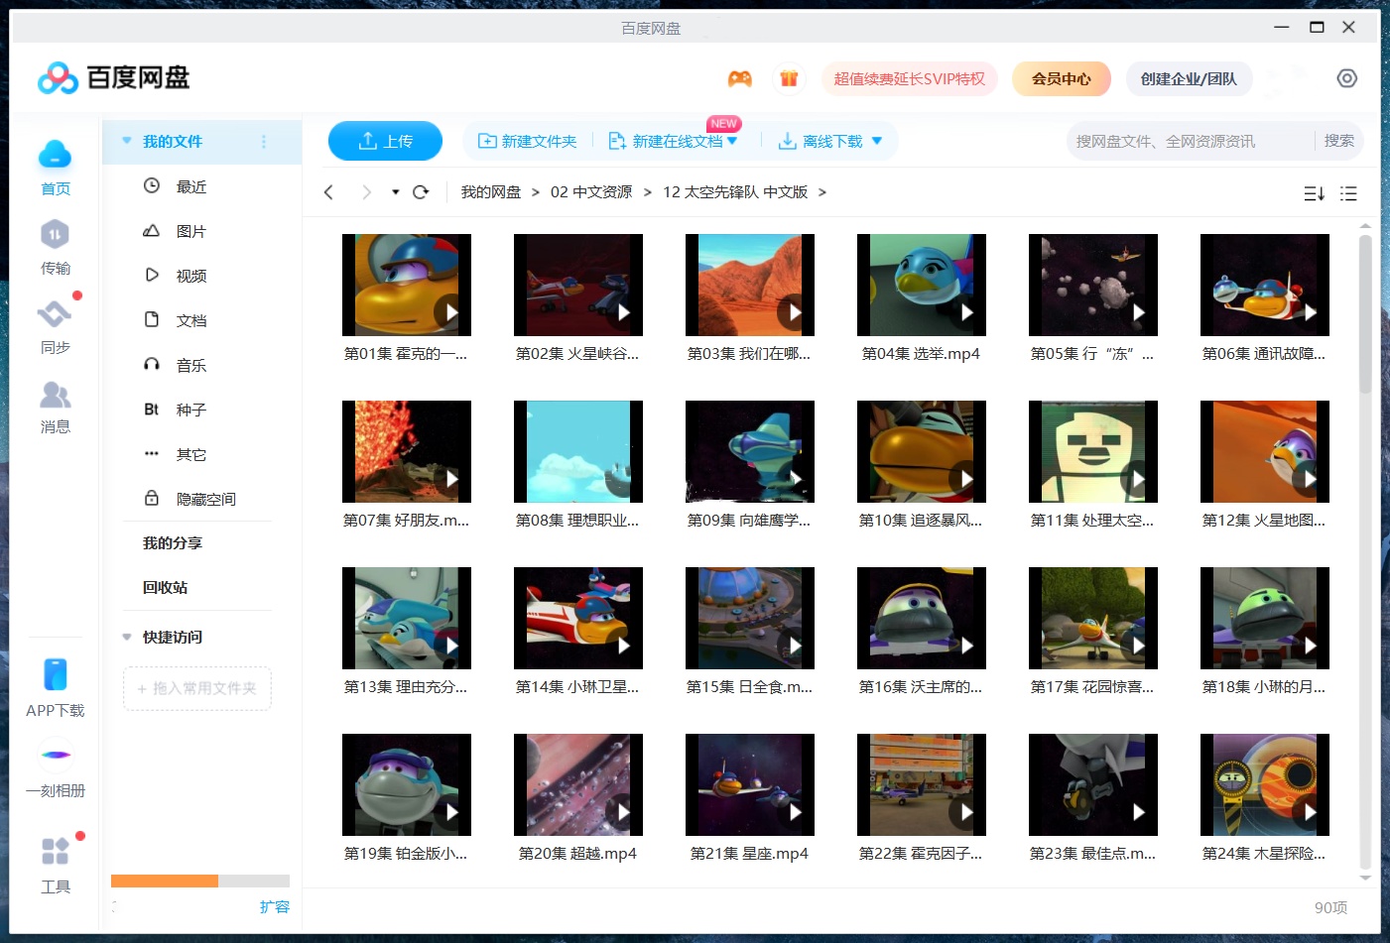The image size is (1390, 943).
Task: Open the 消息 messages icon
Action: pyautogui.click(x=55, y=395)
